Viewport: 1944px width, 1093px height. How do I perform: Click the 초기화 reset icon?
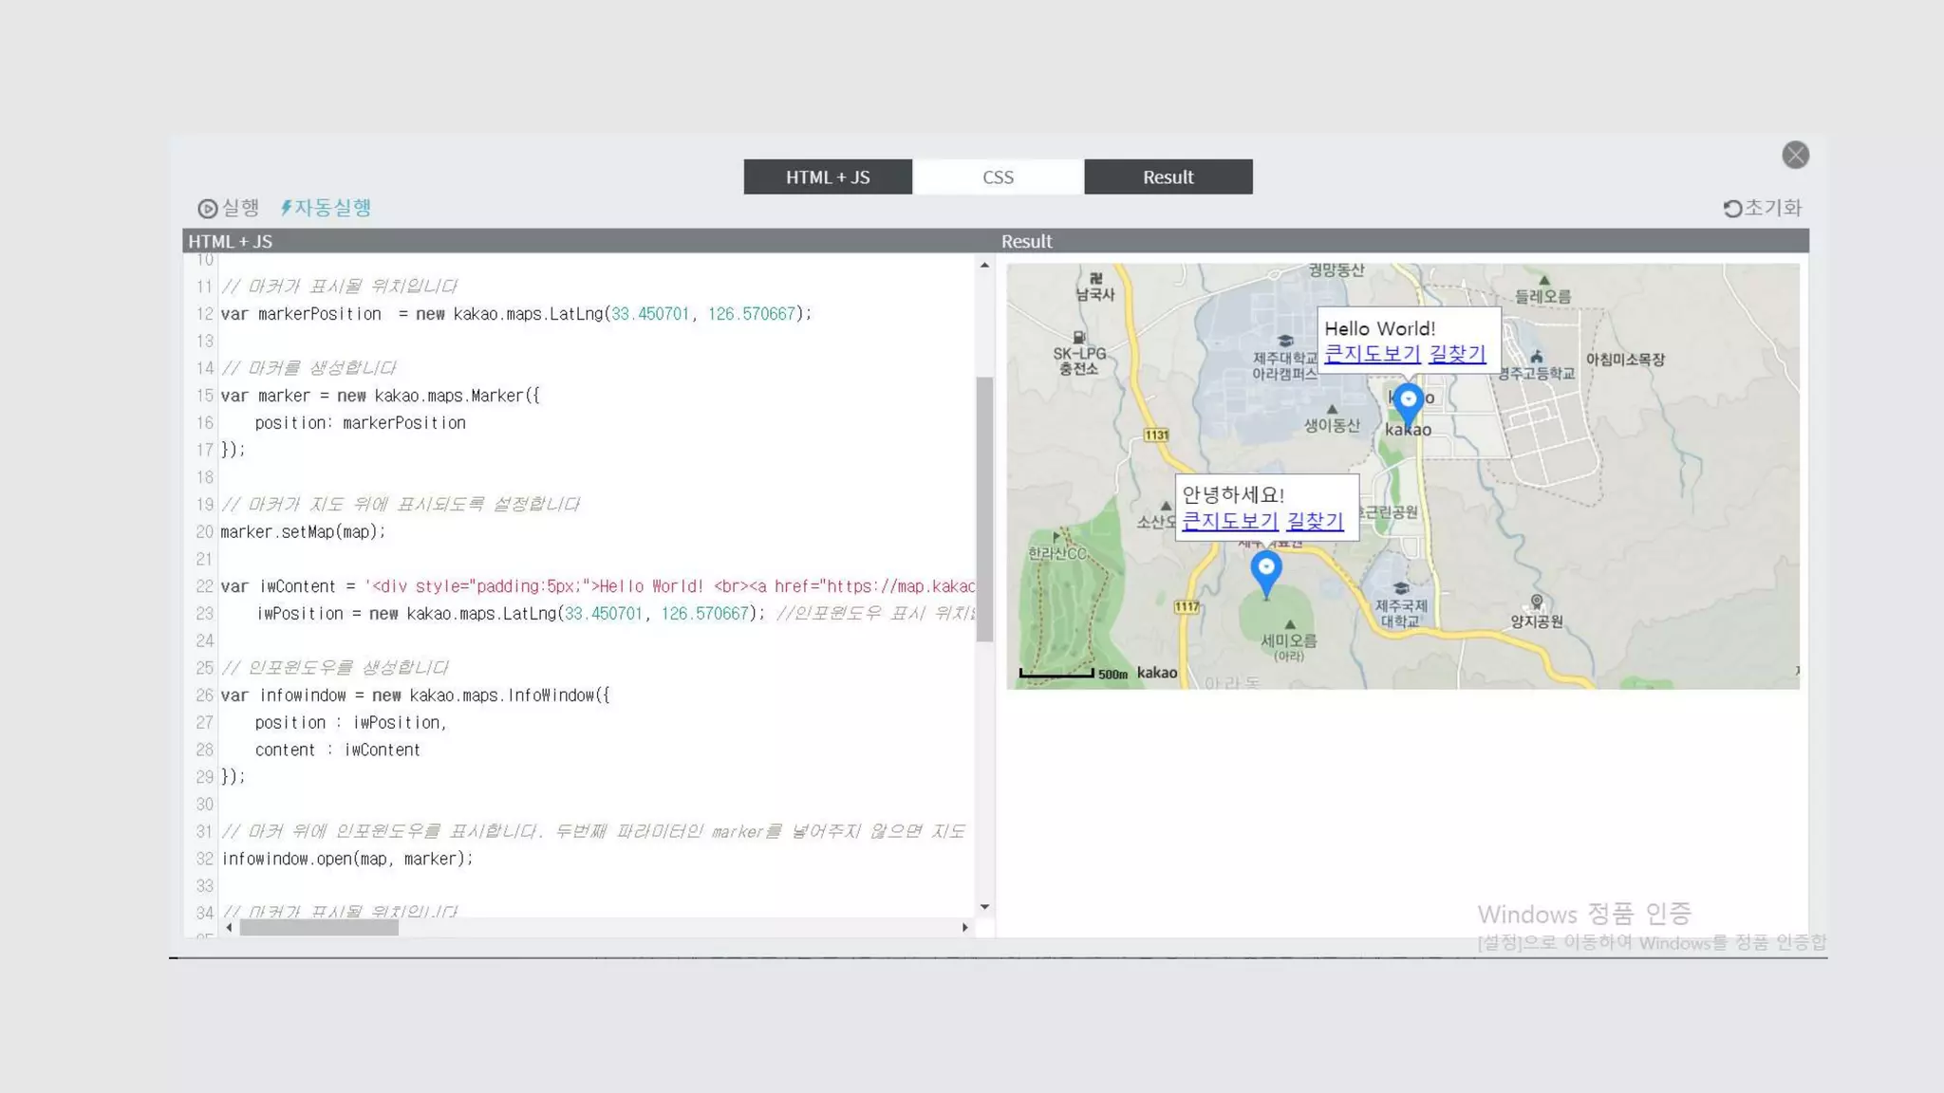[1732, 209]
